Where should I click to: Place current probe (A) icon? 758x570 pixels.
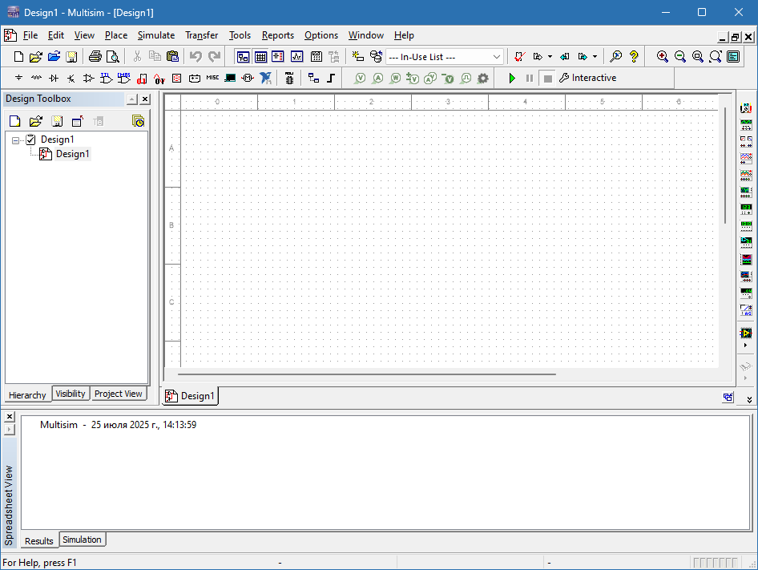377,78
